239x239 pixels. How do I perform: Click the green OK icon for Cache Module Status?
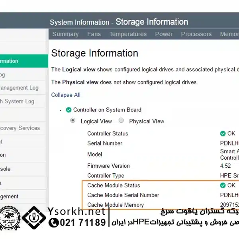(223, 185)
